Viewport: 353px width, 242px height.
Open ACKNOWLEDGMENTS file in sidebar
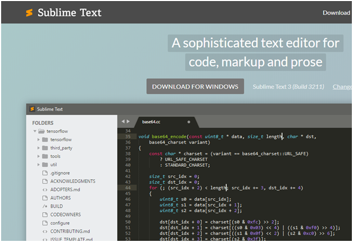tap(73, 181)
